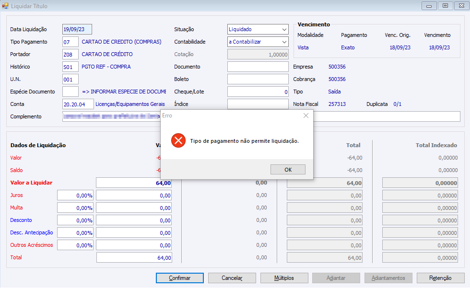Click the Índice input field
Viewport: 470px width, 289px height.
pyautogui.click(x=258, y=104)
